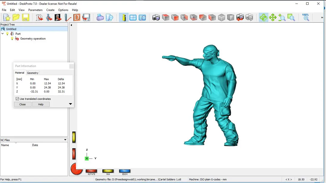The width and height of the screenshot is (326, 183).
Task: Open the Create menu
Action: tap(50, 10)
